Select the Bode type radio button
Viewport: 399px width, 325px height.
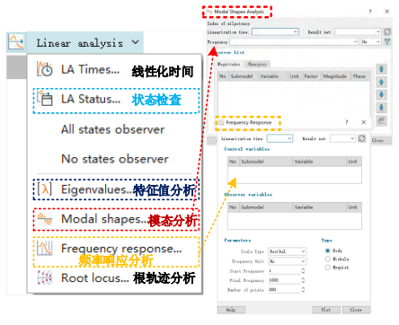[327, 250]
